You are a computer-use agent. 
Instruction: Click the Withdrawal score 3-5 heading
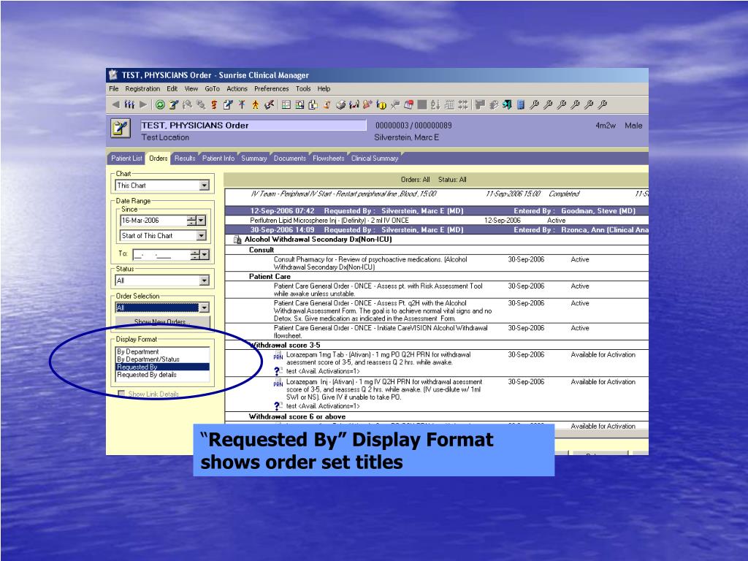(x=285, y=345)
